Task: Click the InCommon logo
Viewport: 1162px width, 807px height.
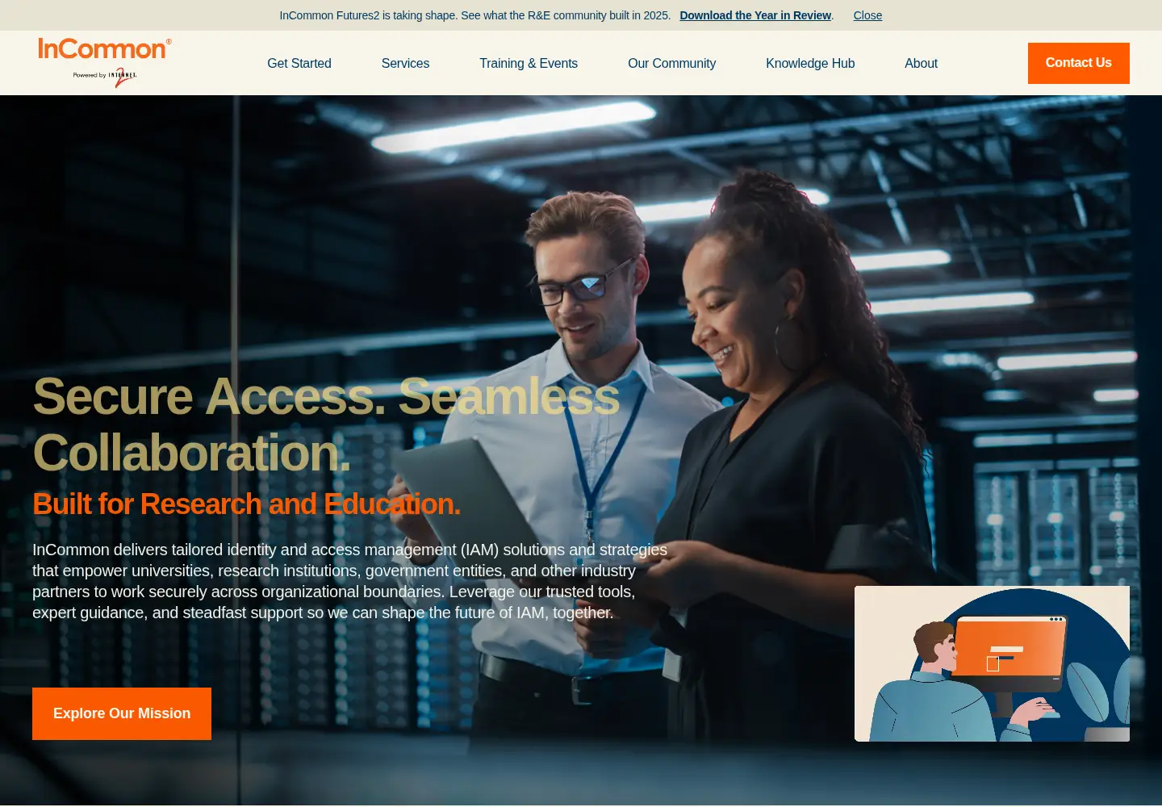Action: [x=105, y=63]
